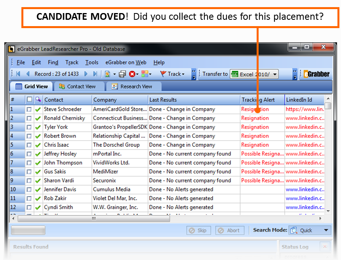Screen dimensions: 341x260
Task: Click the Abort button
Action: [230, 230]
